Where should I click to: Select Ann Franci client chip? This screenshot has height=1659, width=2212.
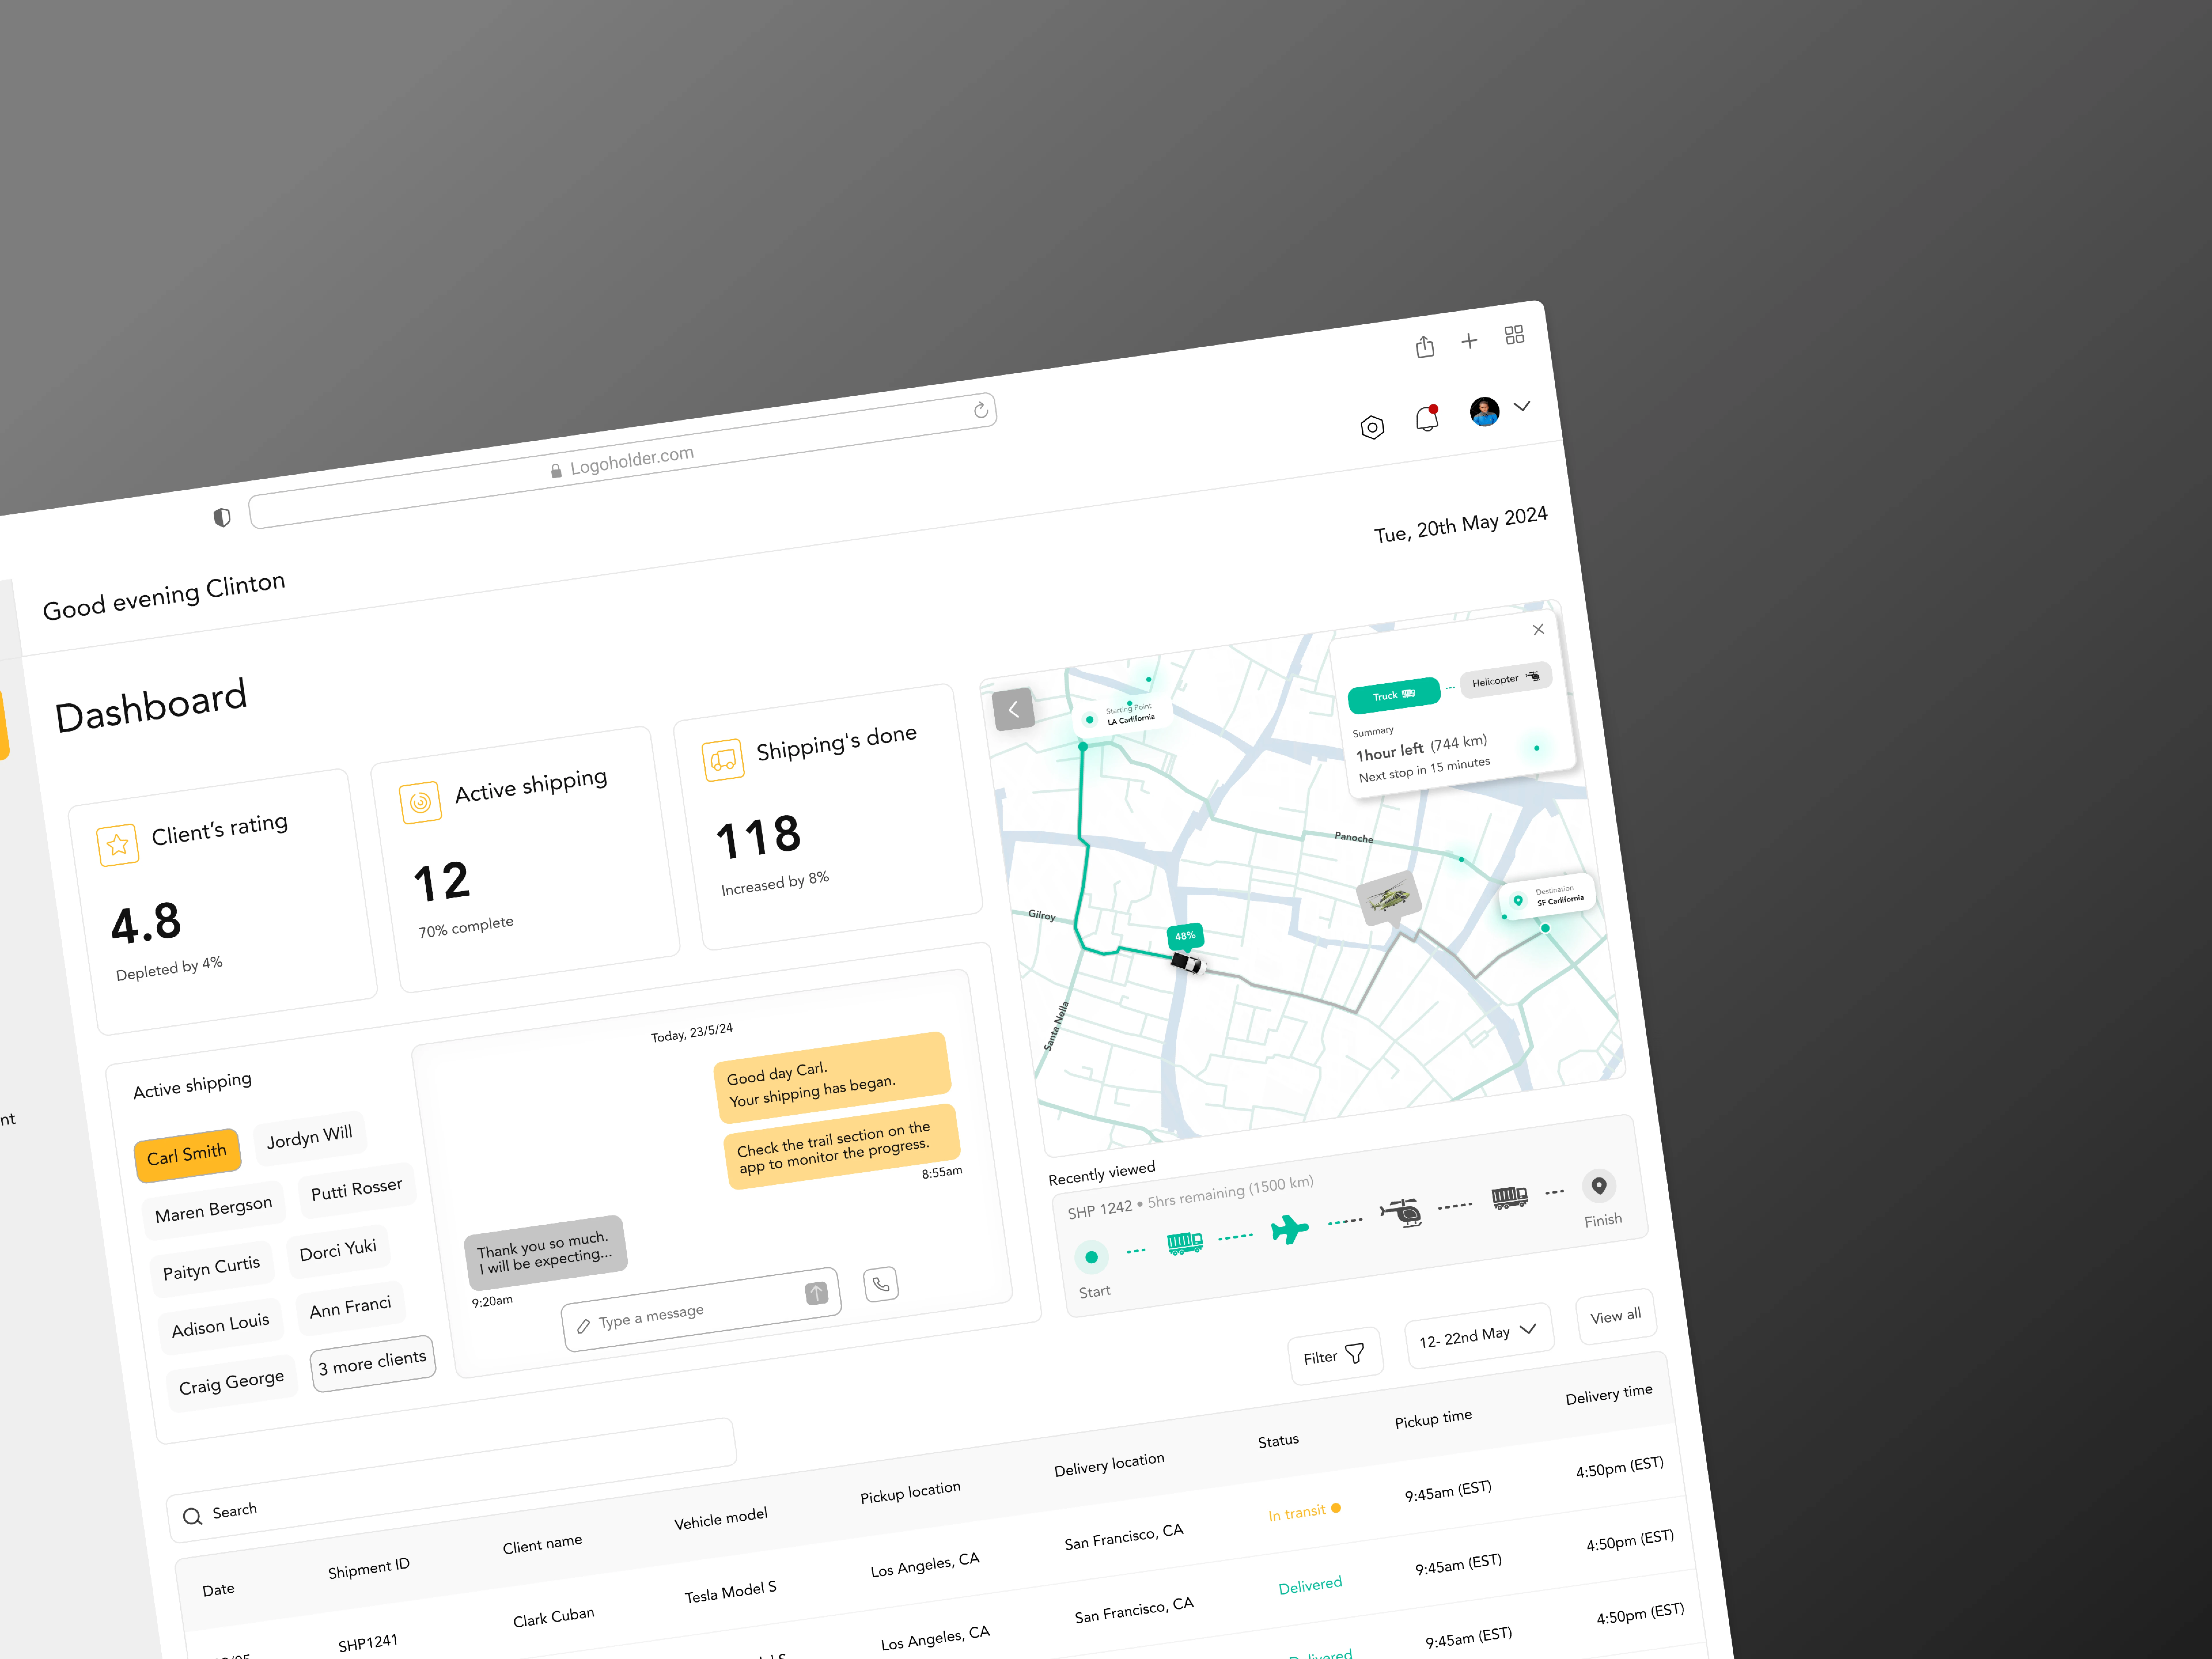click(x=350, y=1307)
